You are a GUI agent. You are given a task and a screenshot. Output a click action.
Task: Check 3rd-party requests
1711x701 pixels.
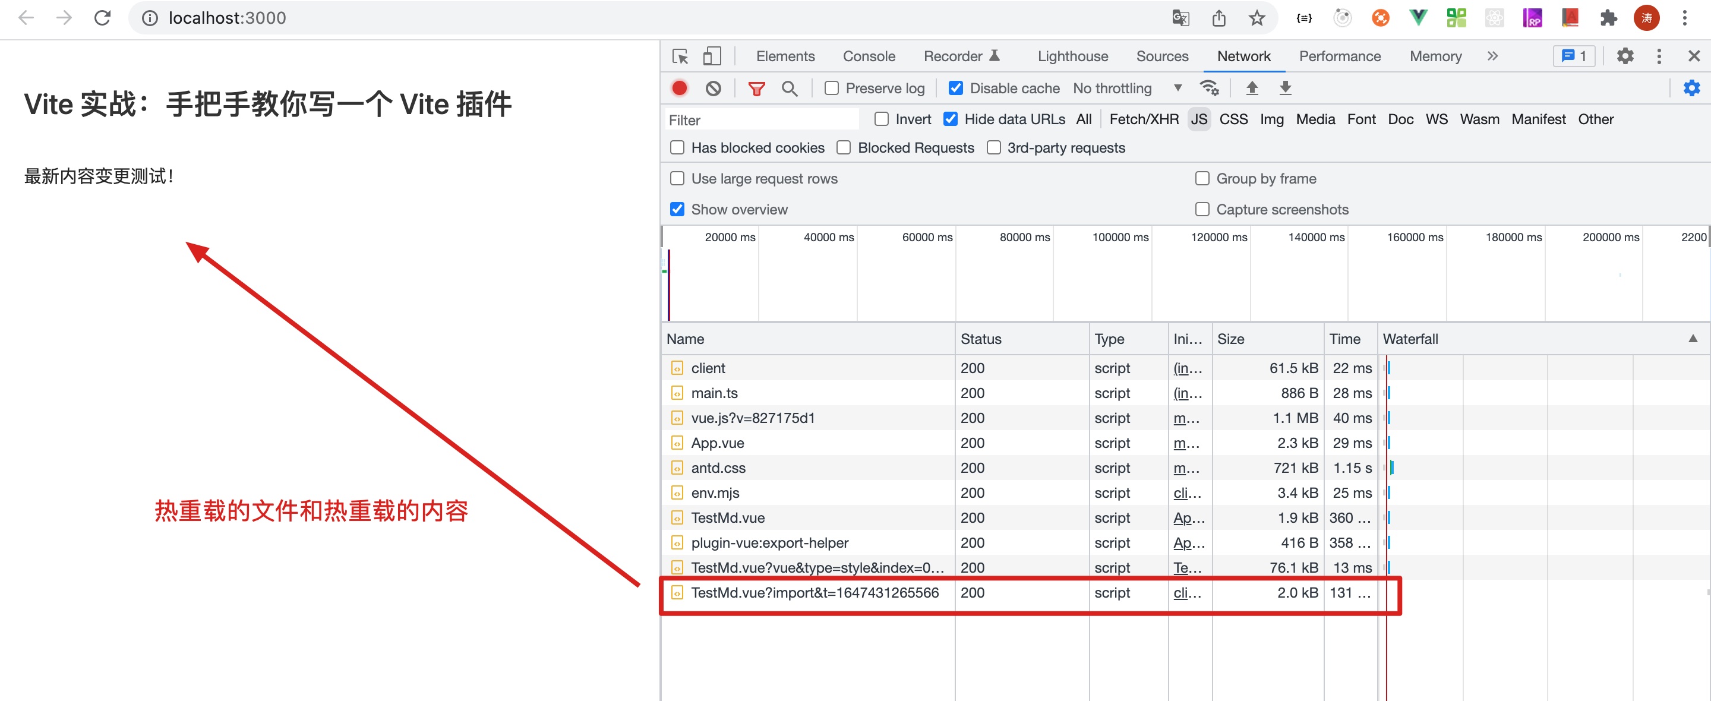[994, 148]
